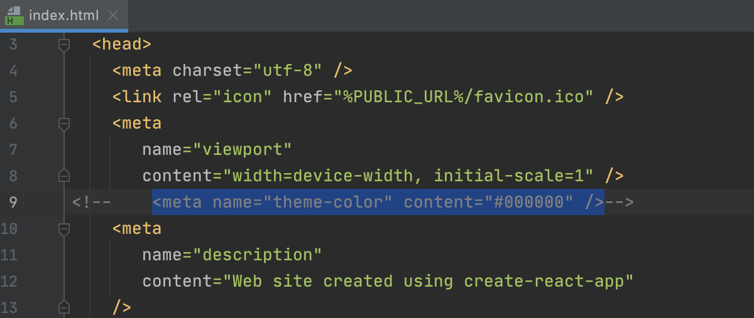Click the "<link" tag on line 5

(x=137, y=97)
